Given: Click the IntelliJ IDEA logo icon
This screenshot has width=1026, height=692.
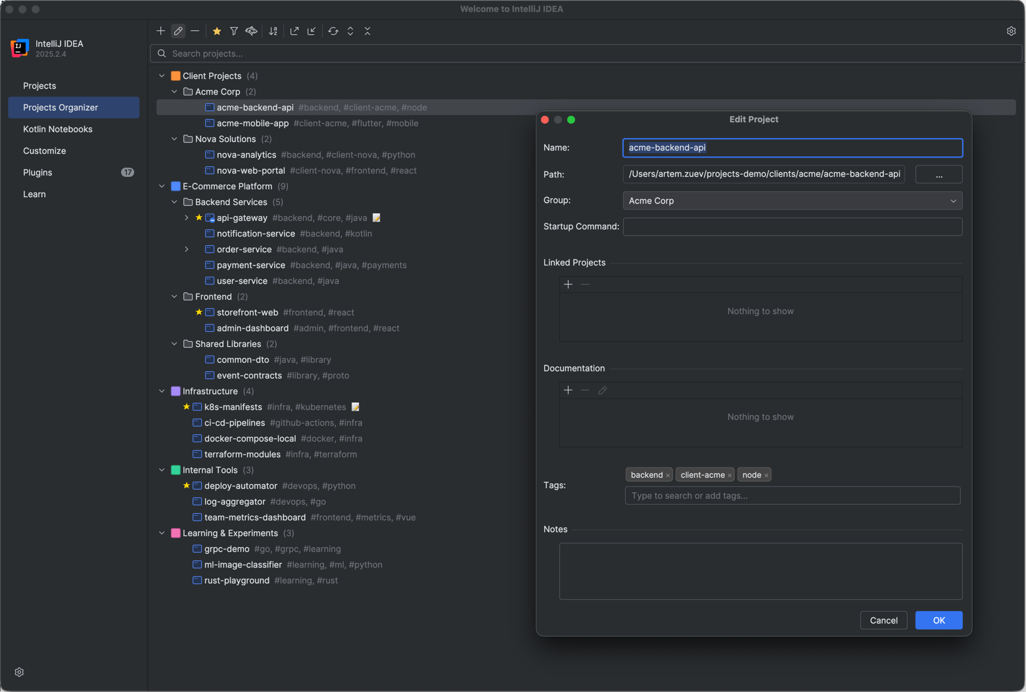Looking at the screenshot, I should 20,48.
